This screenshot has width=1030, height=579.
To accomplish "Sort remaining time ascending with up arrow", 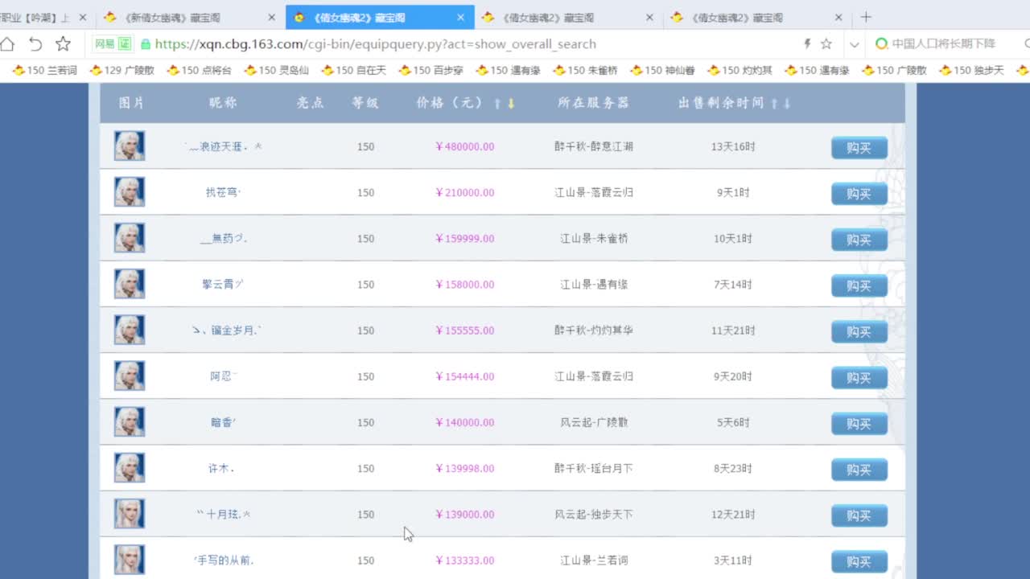I will click(x=774, y=103).
